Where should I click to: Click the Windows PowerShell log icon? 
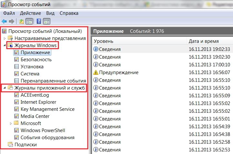click(x=16, y=130)
